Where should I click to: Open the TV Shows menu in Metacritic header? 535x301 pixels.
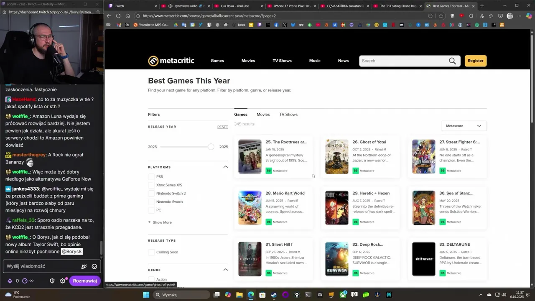point(282,61)
